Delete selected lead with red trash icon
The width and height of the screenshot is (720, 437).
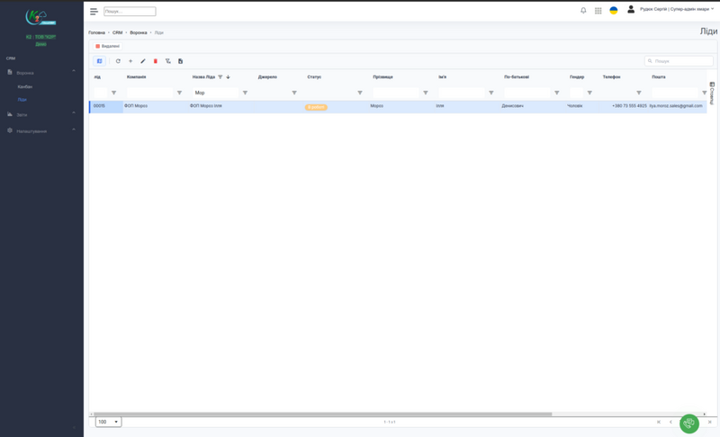point(156,61)
